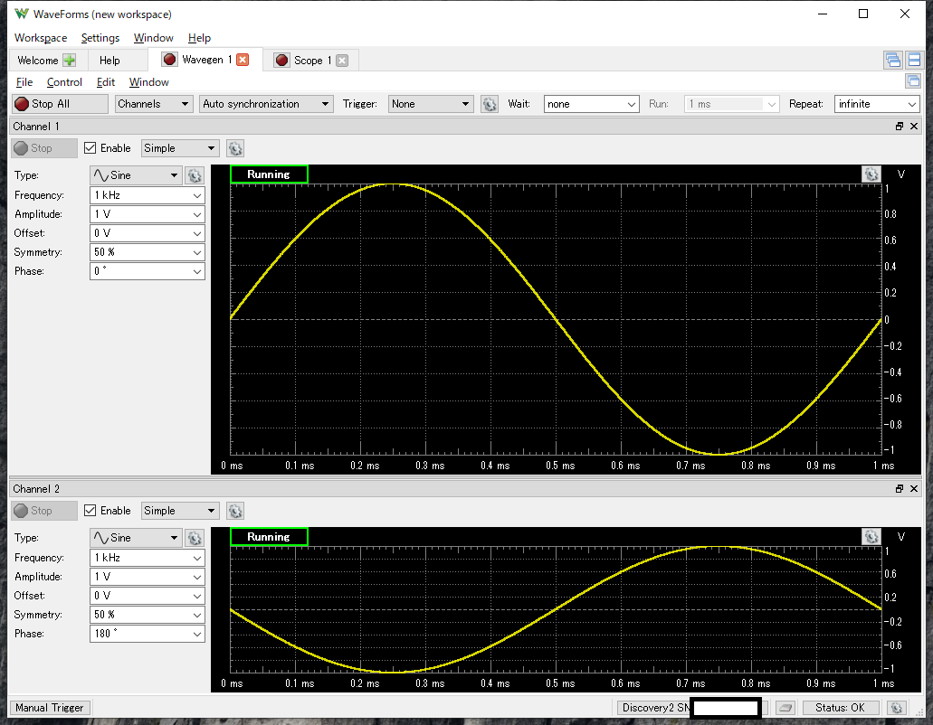Open top-level Help menu
Image resolution: width=933 pixels, height=725 pixels.
tap(199, 37)
